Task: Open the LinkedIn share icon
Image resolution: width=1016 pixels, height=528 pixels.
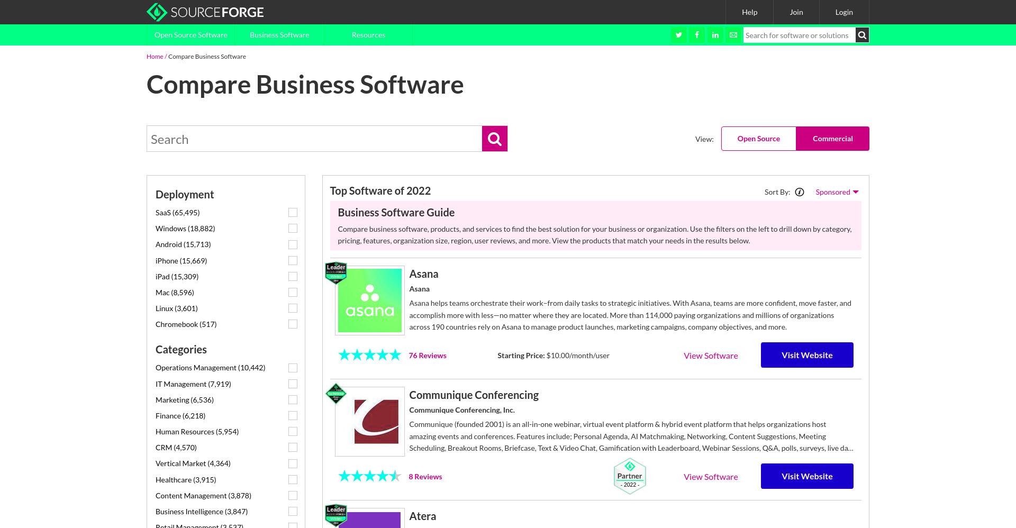Action: (x=715, y=35)
